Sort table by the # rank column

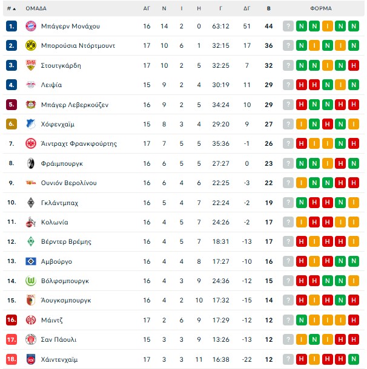point(12,8)
